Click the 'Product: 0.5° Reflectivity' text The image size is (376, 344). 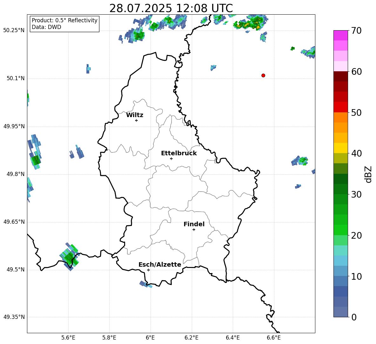[64, 20]
